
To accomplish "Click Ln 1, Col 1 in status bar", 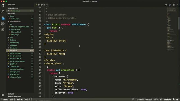I will click(140, 99).
